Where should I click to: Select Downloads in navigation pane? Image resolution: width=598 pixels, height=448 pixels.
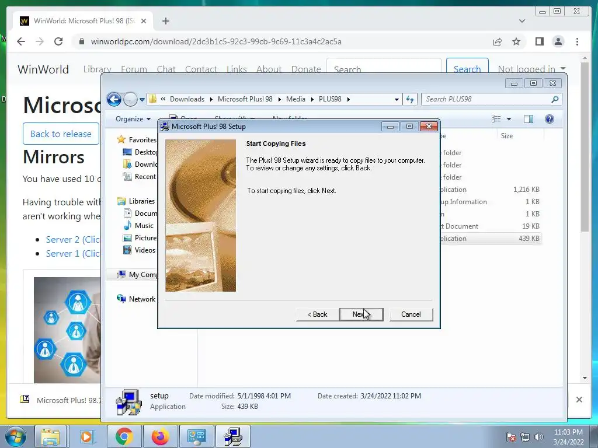click(x=140, y=164)
